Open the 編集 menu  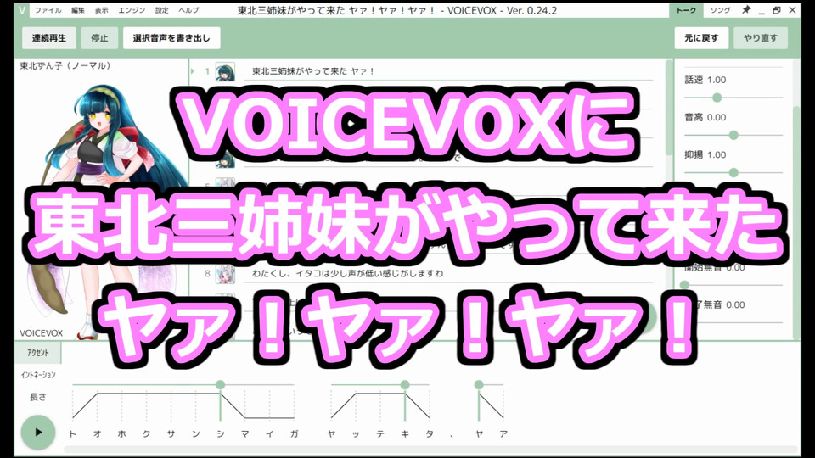tap(78, 10)
